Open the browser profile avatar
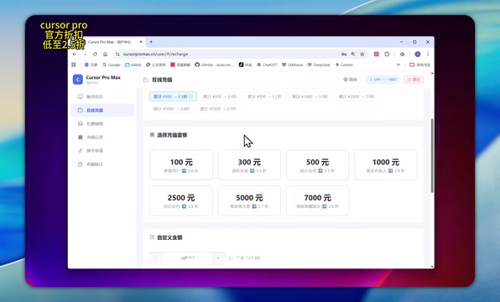The width and height of the screenshot is (500, 302). click(418, 55)
